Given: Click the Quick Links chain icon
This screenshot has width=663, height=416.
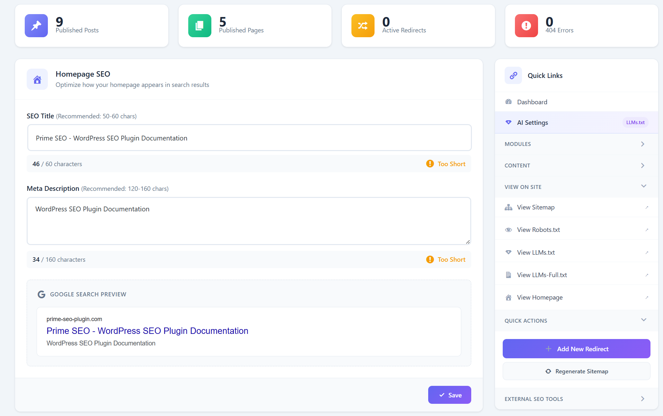Looking at the screenshot, I should pyautogui.click(x=513, y=75).
